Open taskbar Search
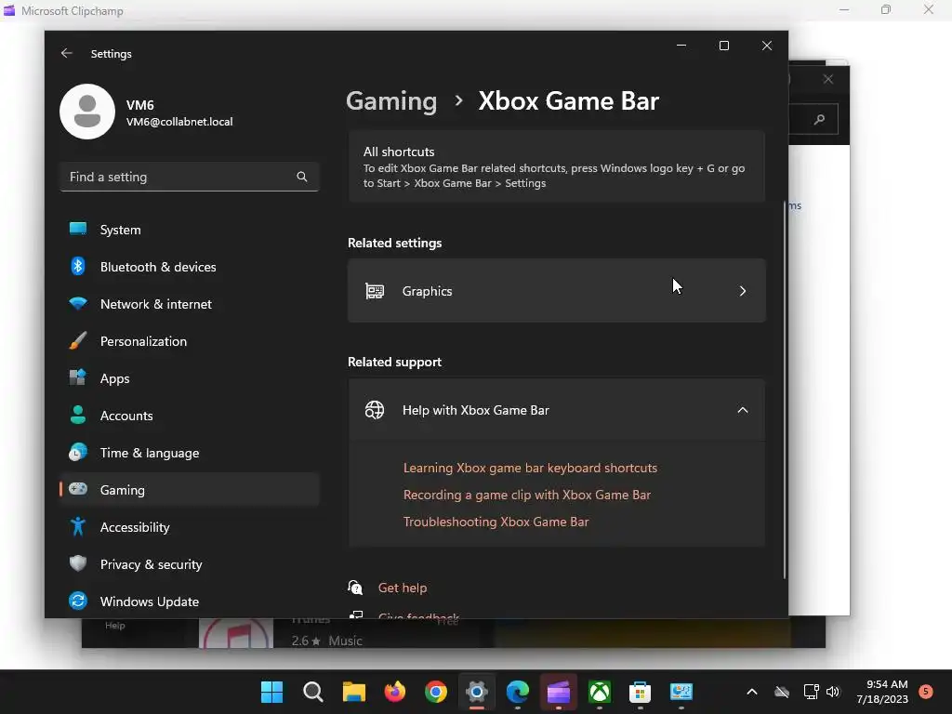The image size is (952, 714). point(312,692)
